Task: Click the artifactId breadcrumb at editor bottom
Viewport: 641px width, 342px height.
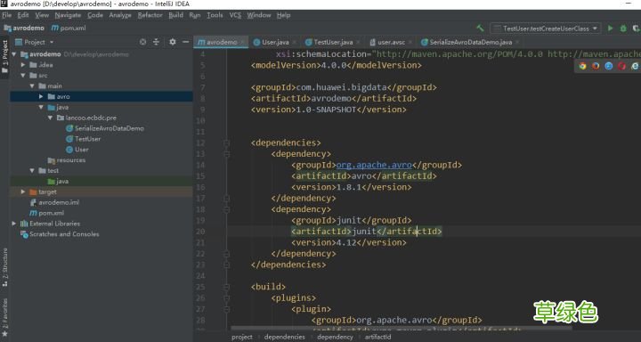Action: pos(377,337)
